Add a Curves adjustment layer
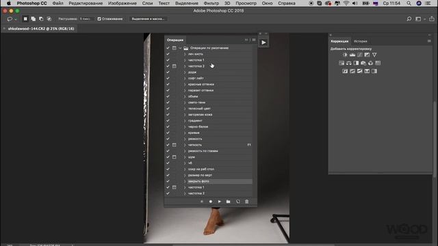This screenshot has height=246, width=438. point(360,55)
